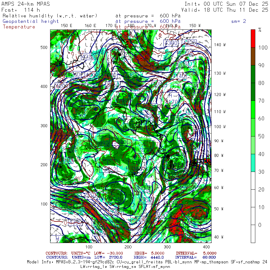This screenshot has height=270, width=270.
Task: Click the brown 90–100% colorbar segment
Action: point(253,56)
